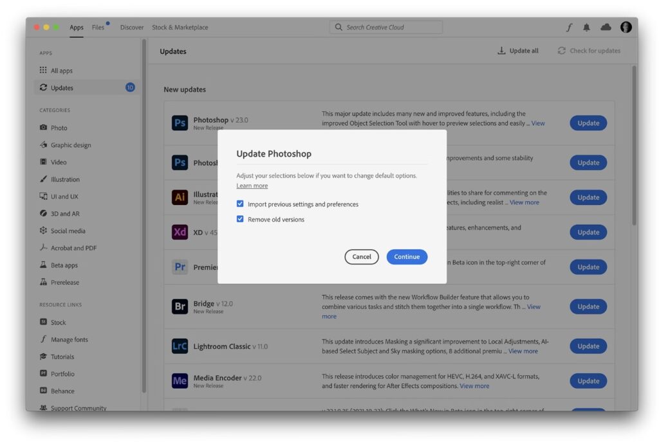Select Graphic design category in sidebar

tap(71, 145)
